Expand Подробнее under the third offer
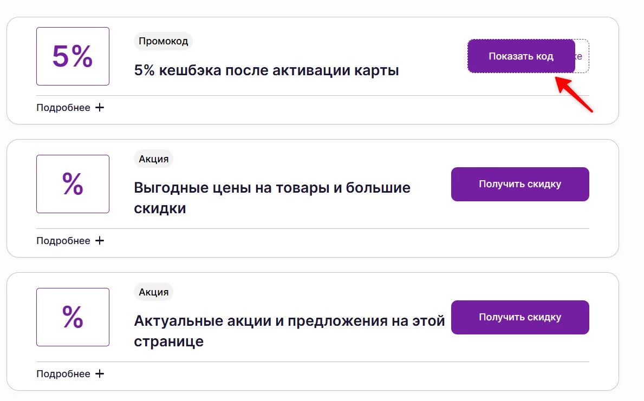The height and width of the screenshot is (401, 644). coord(63,373)
